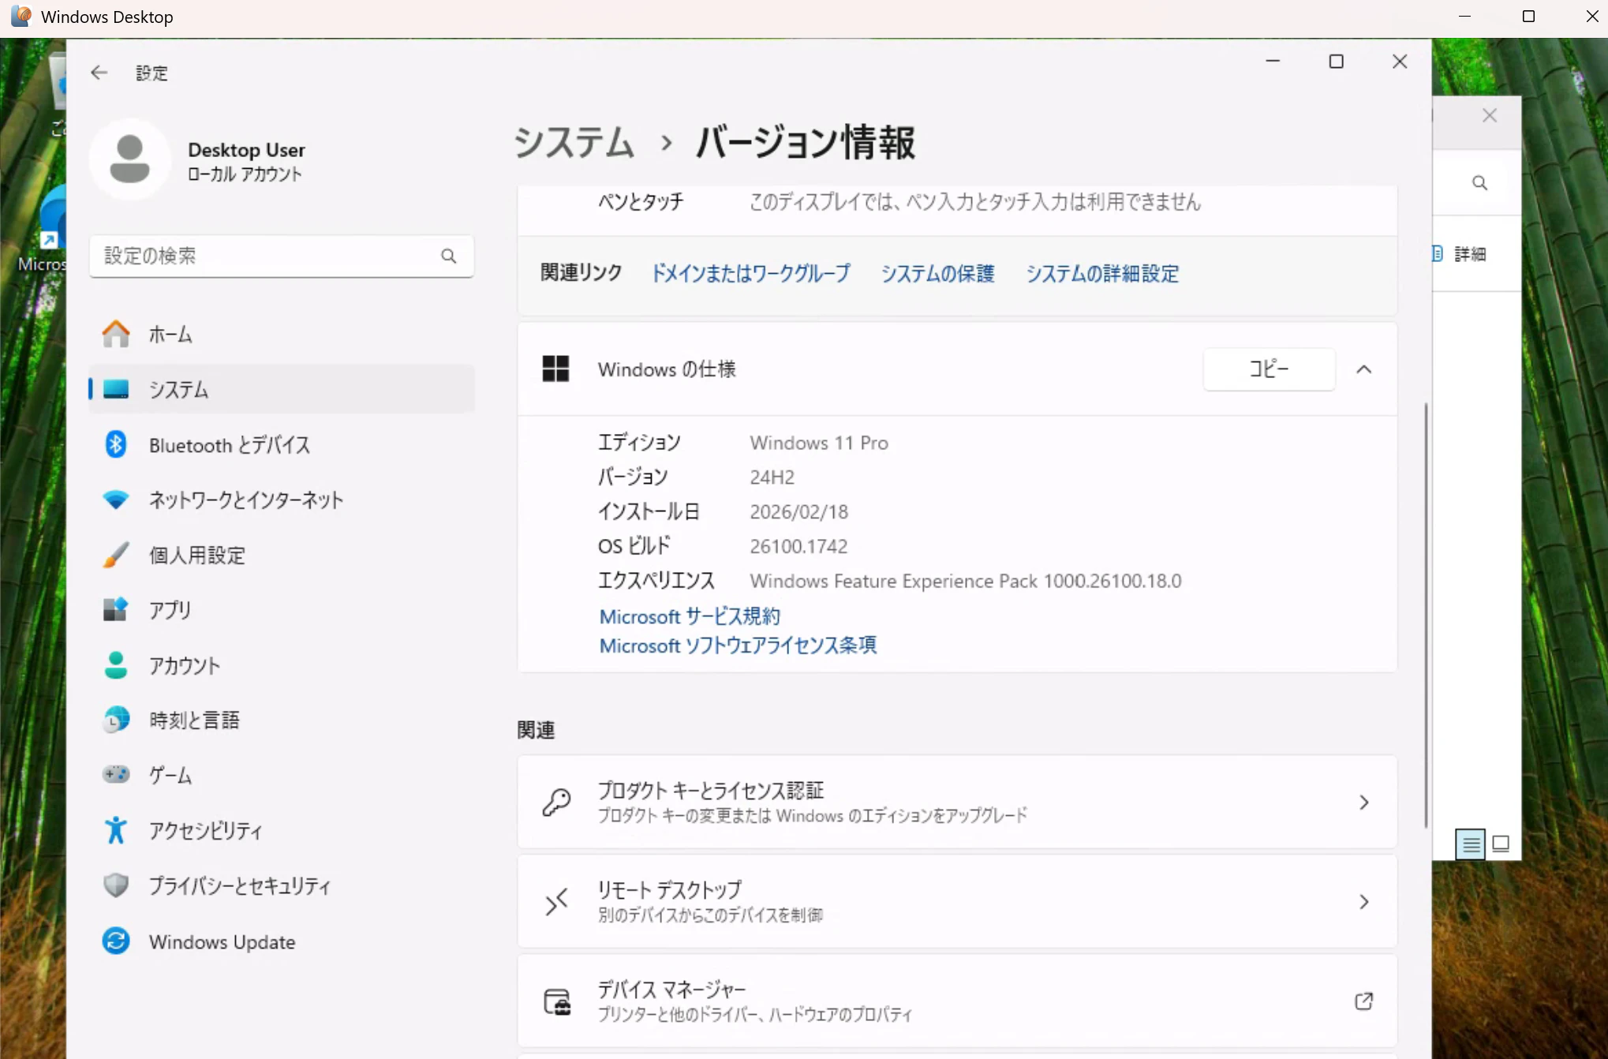Open ホーム in the sidebar

[x=282, y=334]
